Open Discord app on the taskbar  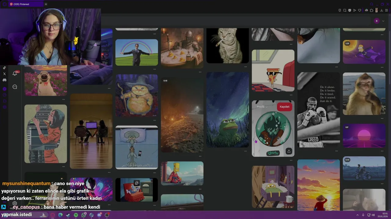(99, 215)
